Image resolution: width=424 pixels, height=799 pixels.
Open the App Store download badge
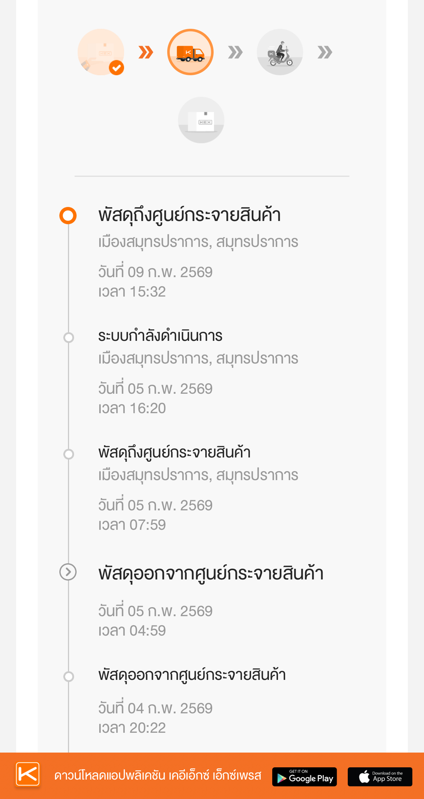380,777
